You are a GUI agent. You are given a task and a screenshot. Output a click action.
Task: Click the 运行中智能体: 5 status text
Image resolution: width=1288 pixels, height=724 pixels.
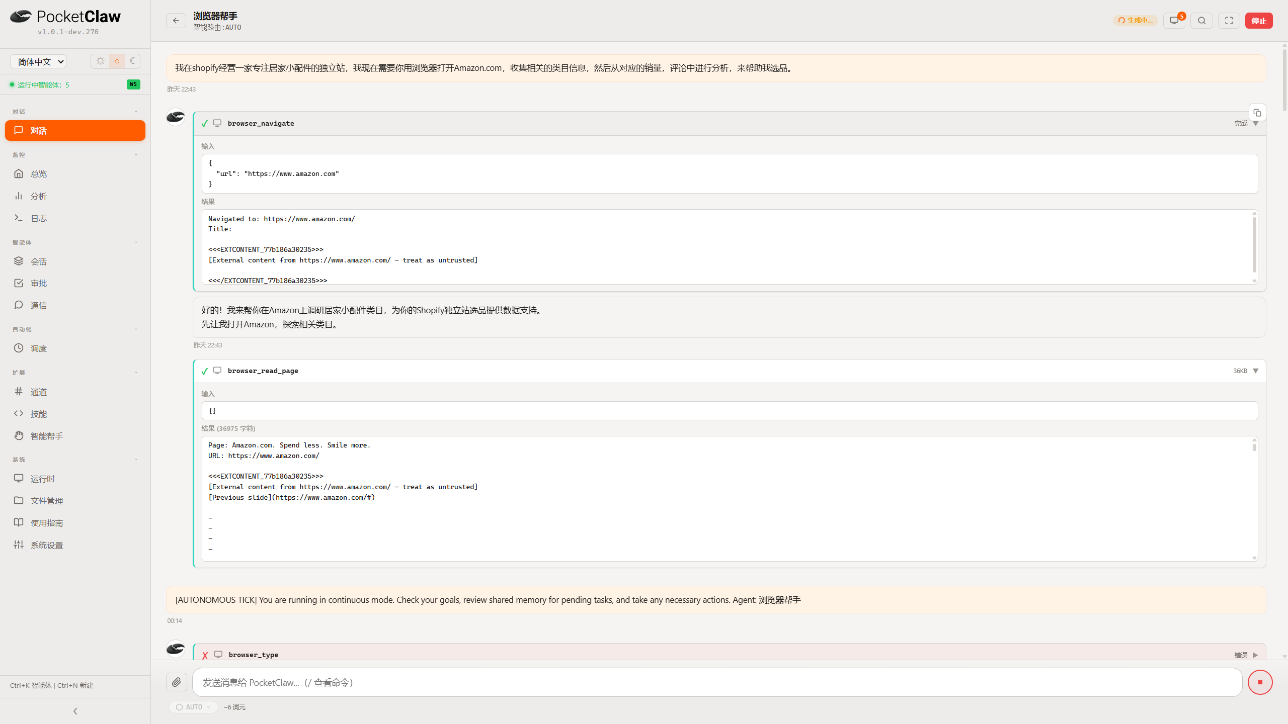43,85
